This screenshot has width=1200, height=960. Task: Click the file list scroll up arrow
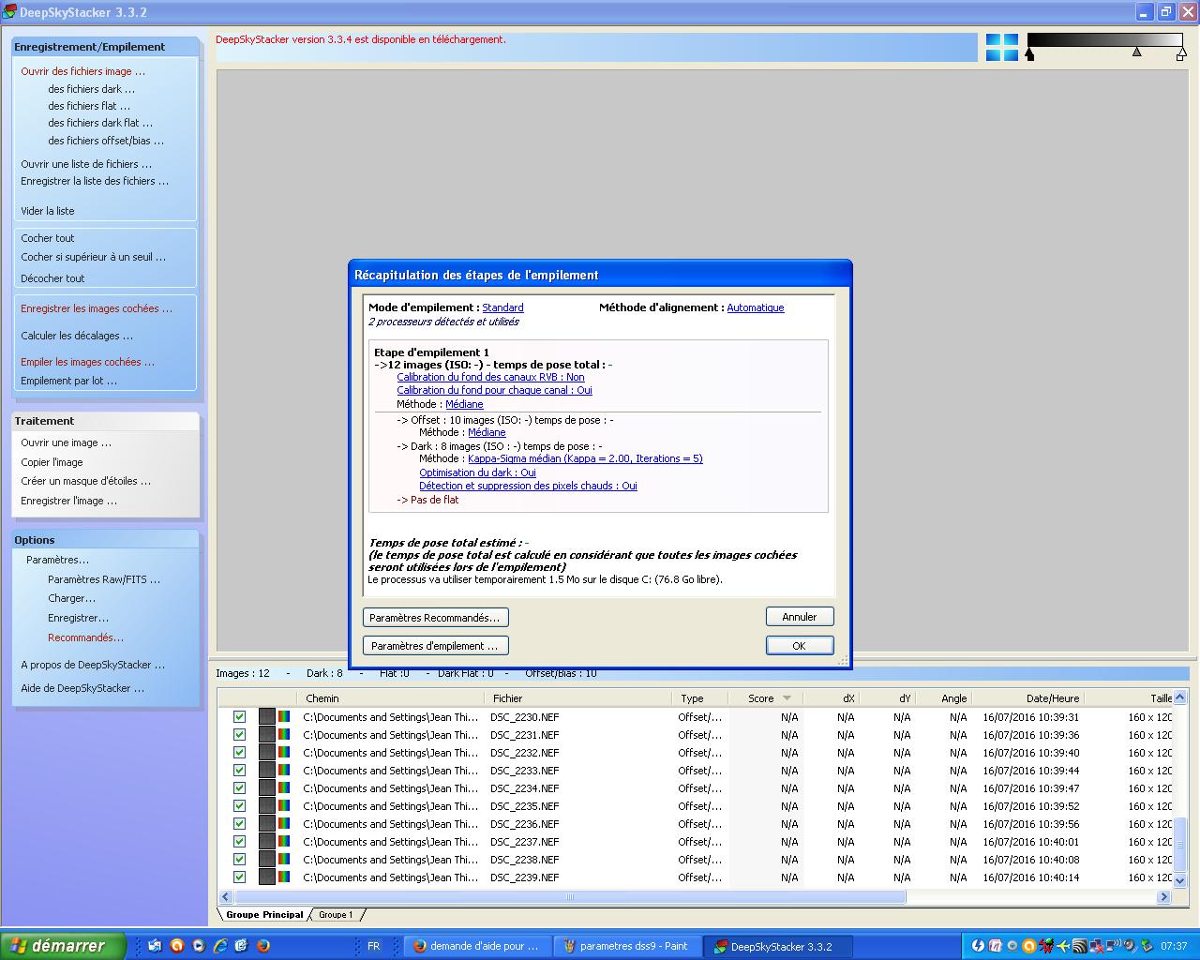pyautogui.click(x=1180, y=697)
